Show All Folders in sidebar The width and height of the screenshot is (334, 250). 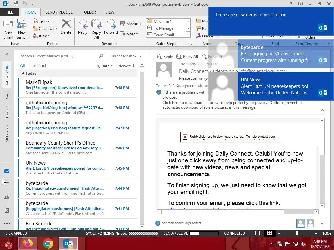(x=7, y=133)
